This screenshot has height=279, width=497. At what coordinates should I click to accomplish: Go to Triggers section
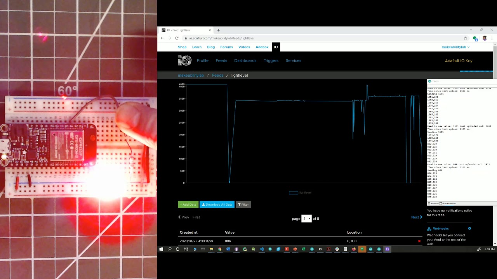click(x=271, y=60)
